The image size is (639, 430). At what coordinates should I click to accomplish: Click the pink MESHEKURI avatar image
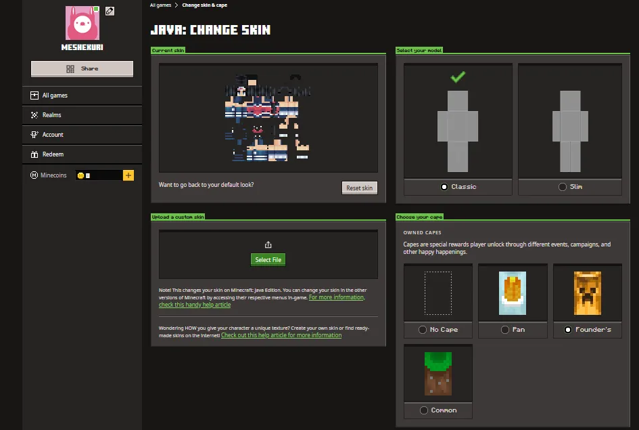coord(82,23)
